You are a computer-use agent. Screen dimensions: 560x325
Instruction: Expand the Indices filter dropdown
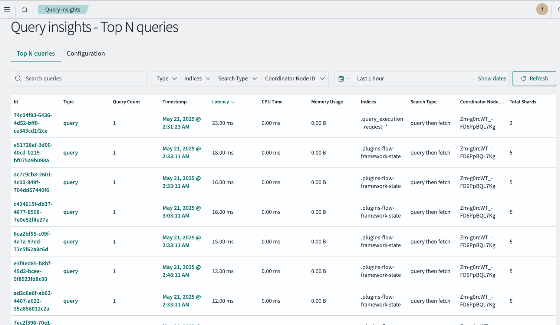197,79
